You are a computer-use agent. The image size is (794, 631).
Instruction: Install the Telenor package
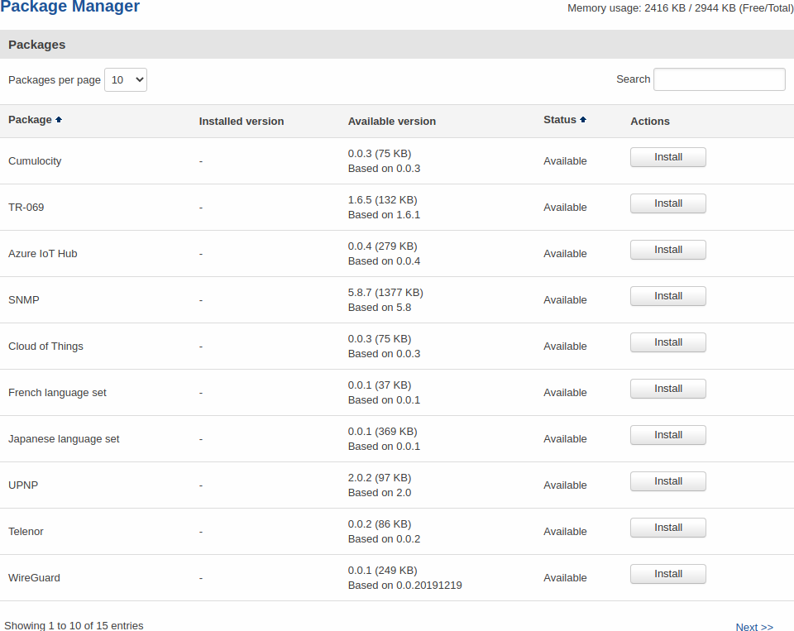click(667, 528)
